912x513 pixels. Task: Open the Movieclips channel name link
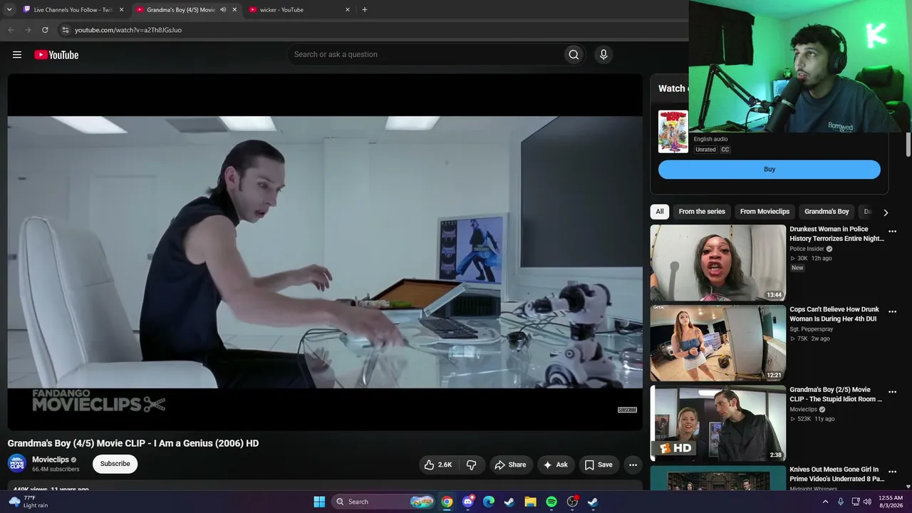click(51, 460)
